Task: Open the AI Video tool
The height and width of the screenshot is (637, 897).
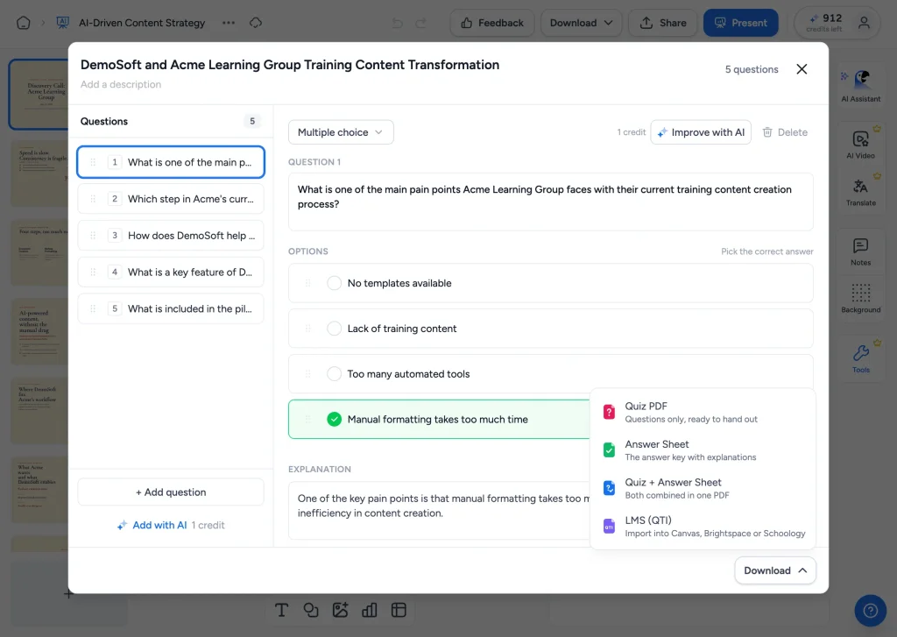Action: [x=860, y=139]
